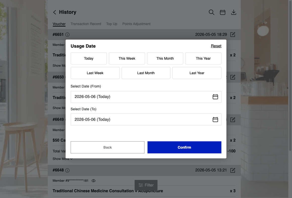
Task: Edit voucher record #6650
Action: tap(233, 77)
